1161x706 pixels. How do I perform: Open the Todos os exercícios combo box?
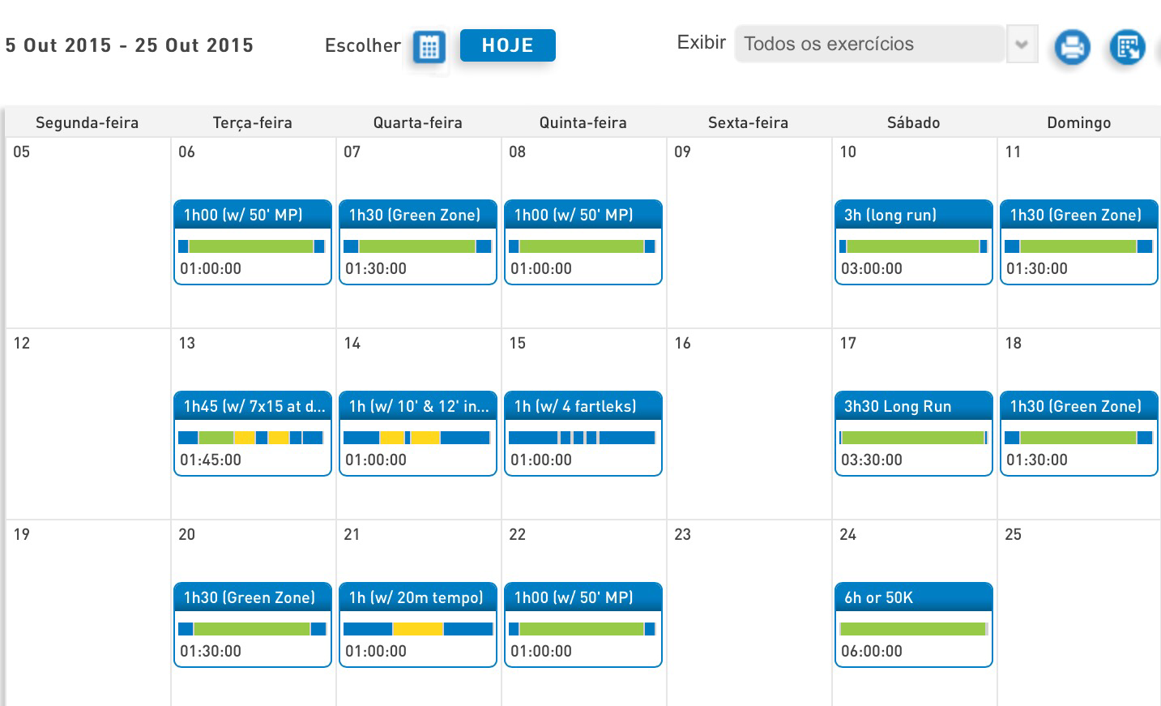pos(869,44)
